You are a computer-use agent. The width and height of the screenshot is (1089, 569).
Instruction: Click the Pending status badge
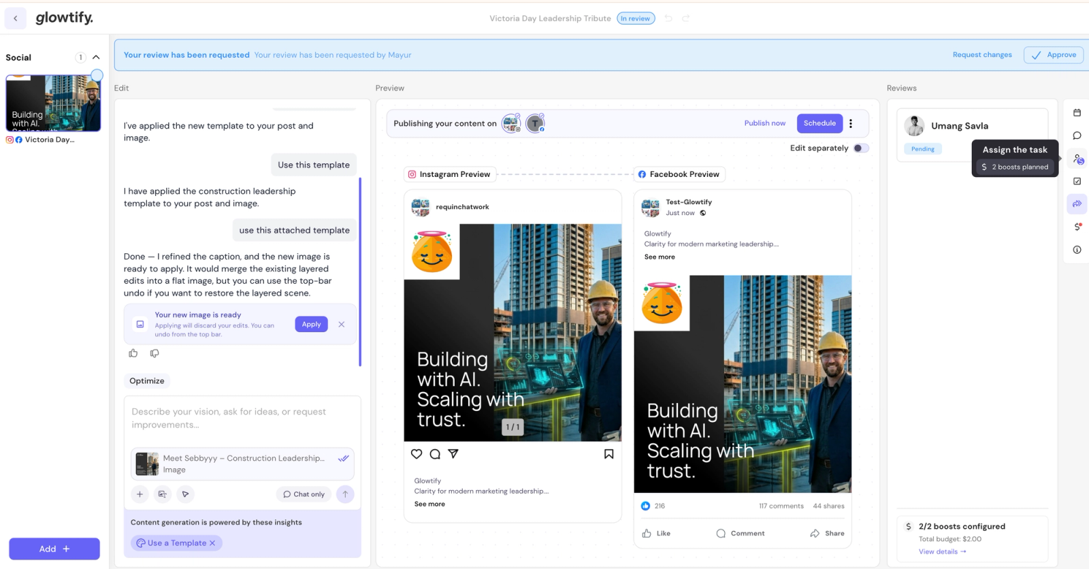pyautogui.click(x=923, y=149)
